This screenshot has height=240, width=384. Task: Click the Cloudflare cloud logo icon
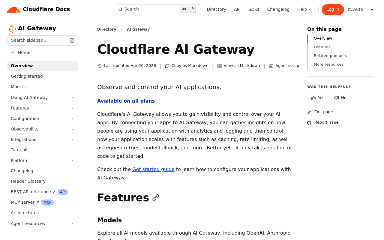(14, 9)
